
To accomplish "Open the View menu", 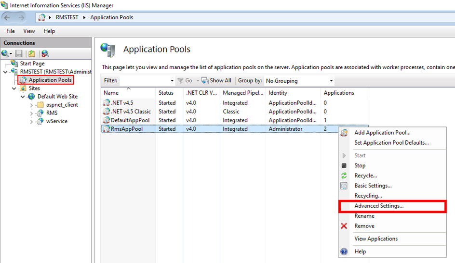I will point(29,31).
